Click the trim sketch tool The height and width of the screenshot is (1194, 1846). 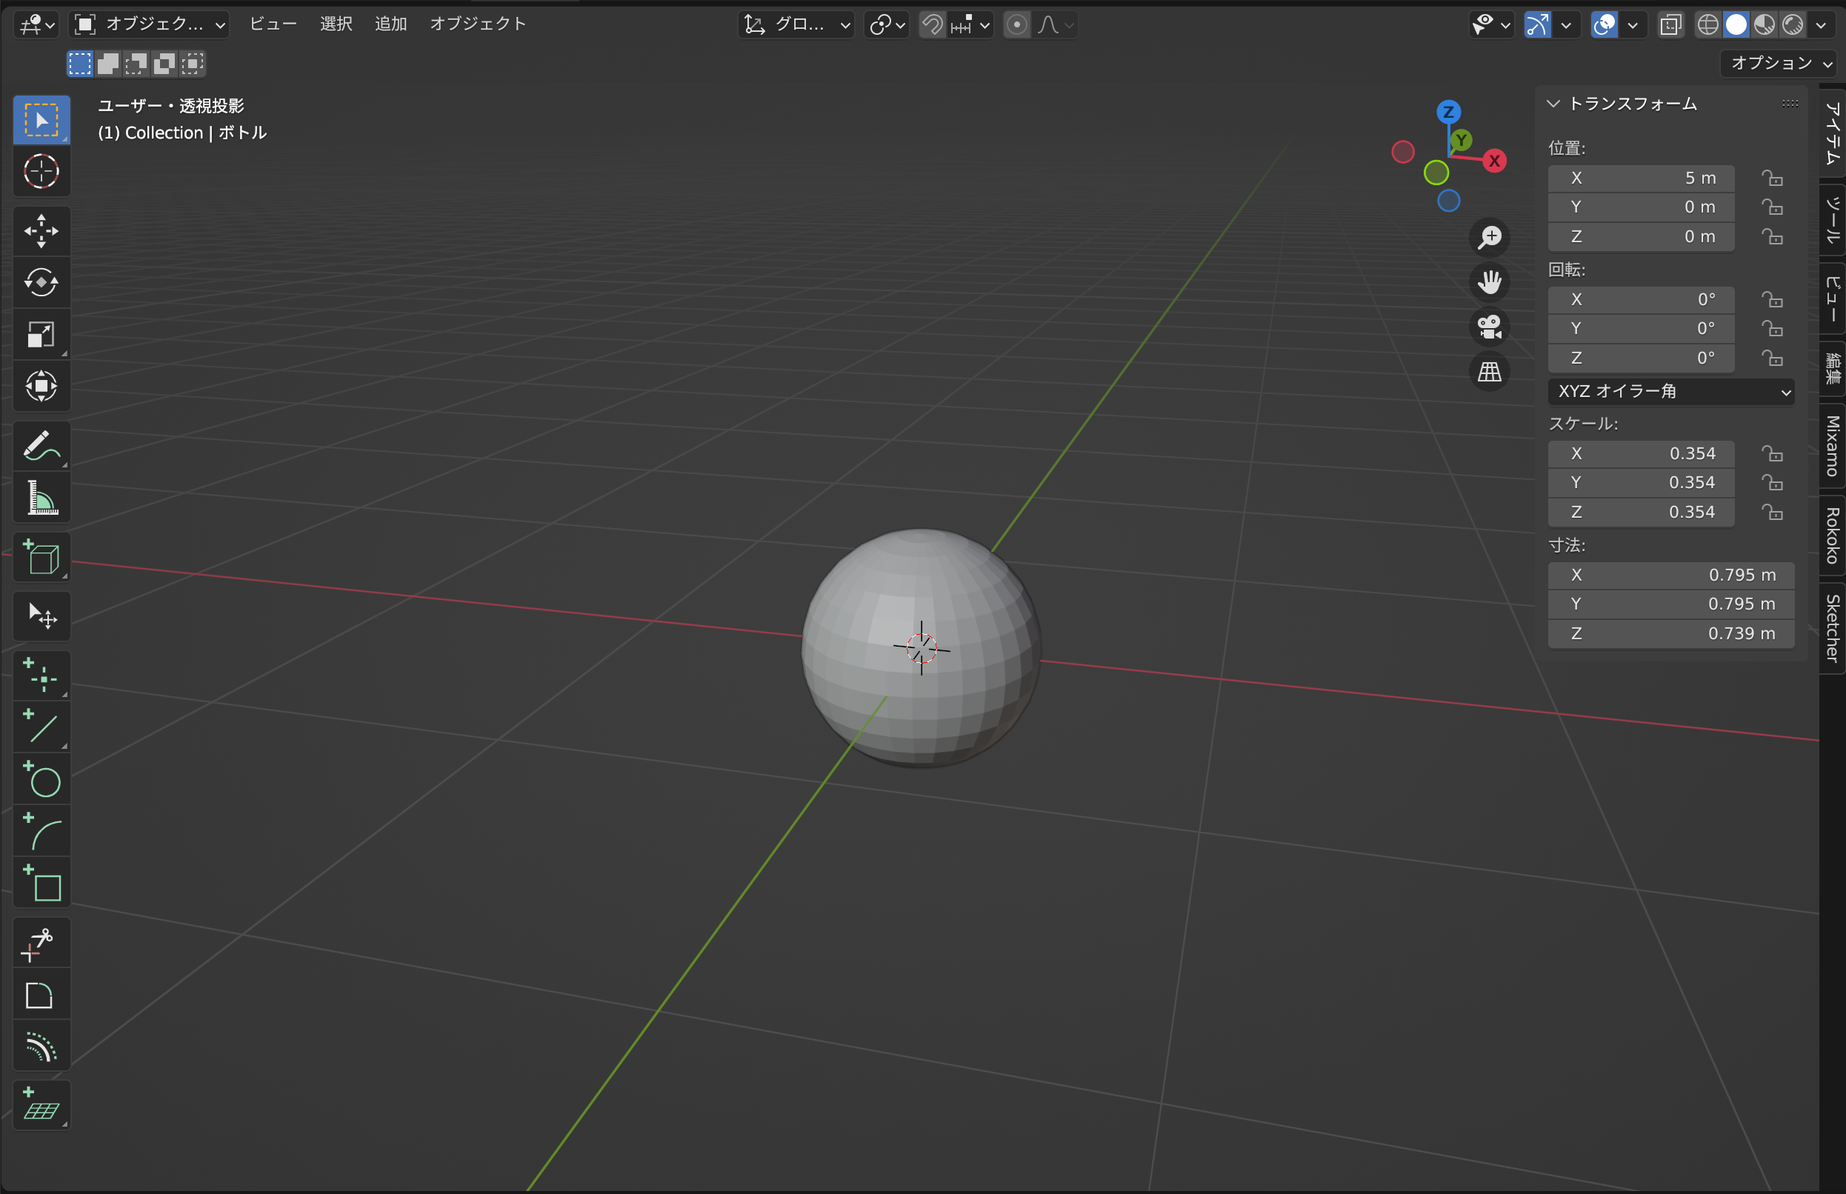pyautogui.click(x=42, y=943)
